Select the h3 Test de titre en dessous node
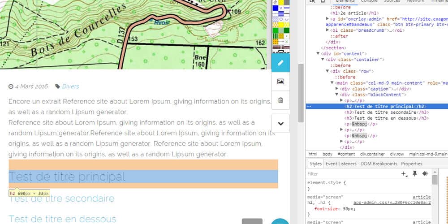This screenshot has width=448, height=224. click(387, 118)
